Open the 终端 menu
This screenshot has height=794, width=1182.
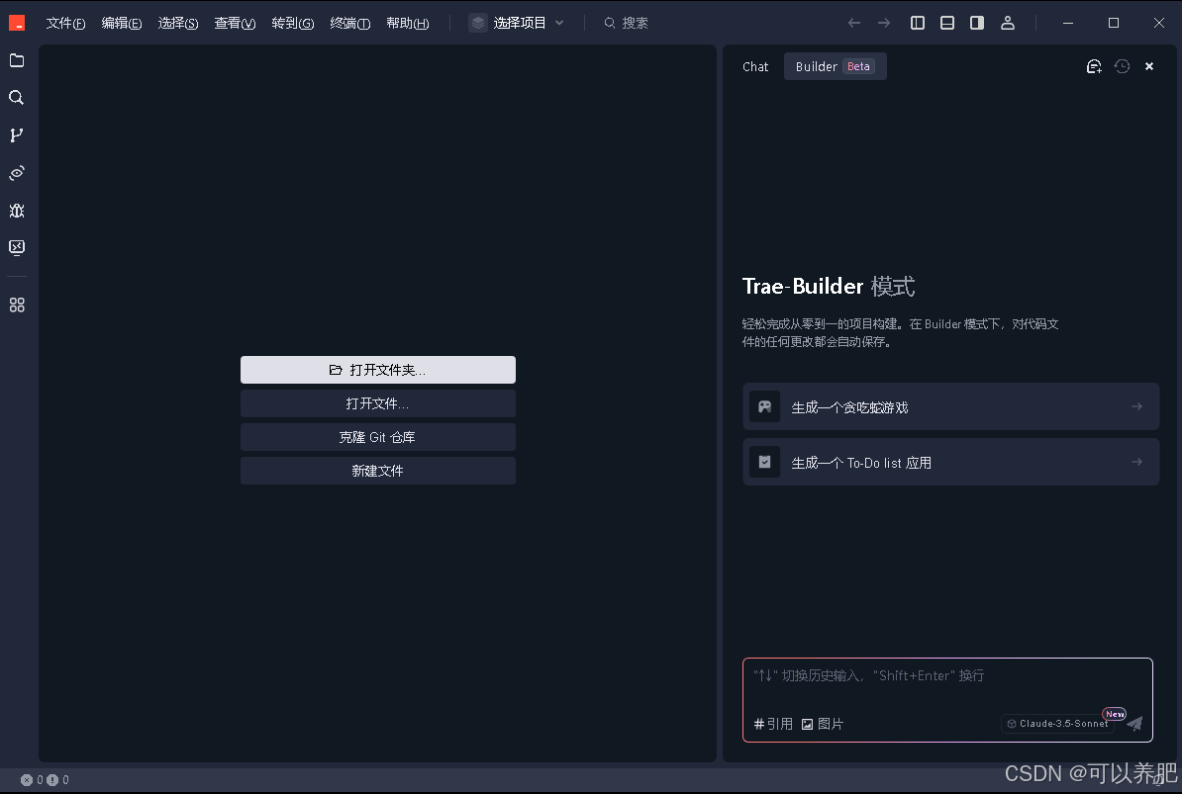(x=349, y=24)
